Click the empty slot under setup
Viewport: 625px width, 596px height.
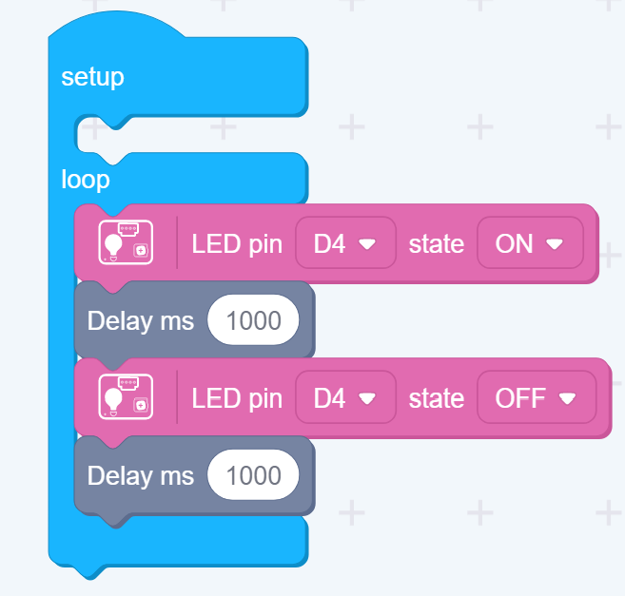[191, 135]
